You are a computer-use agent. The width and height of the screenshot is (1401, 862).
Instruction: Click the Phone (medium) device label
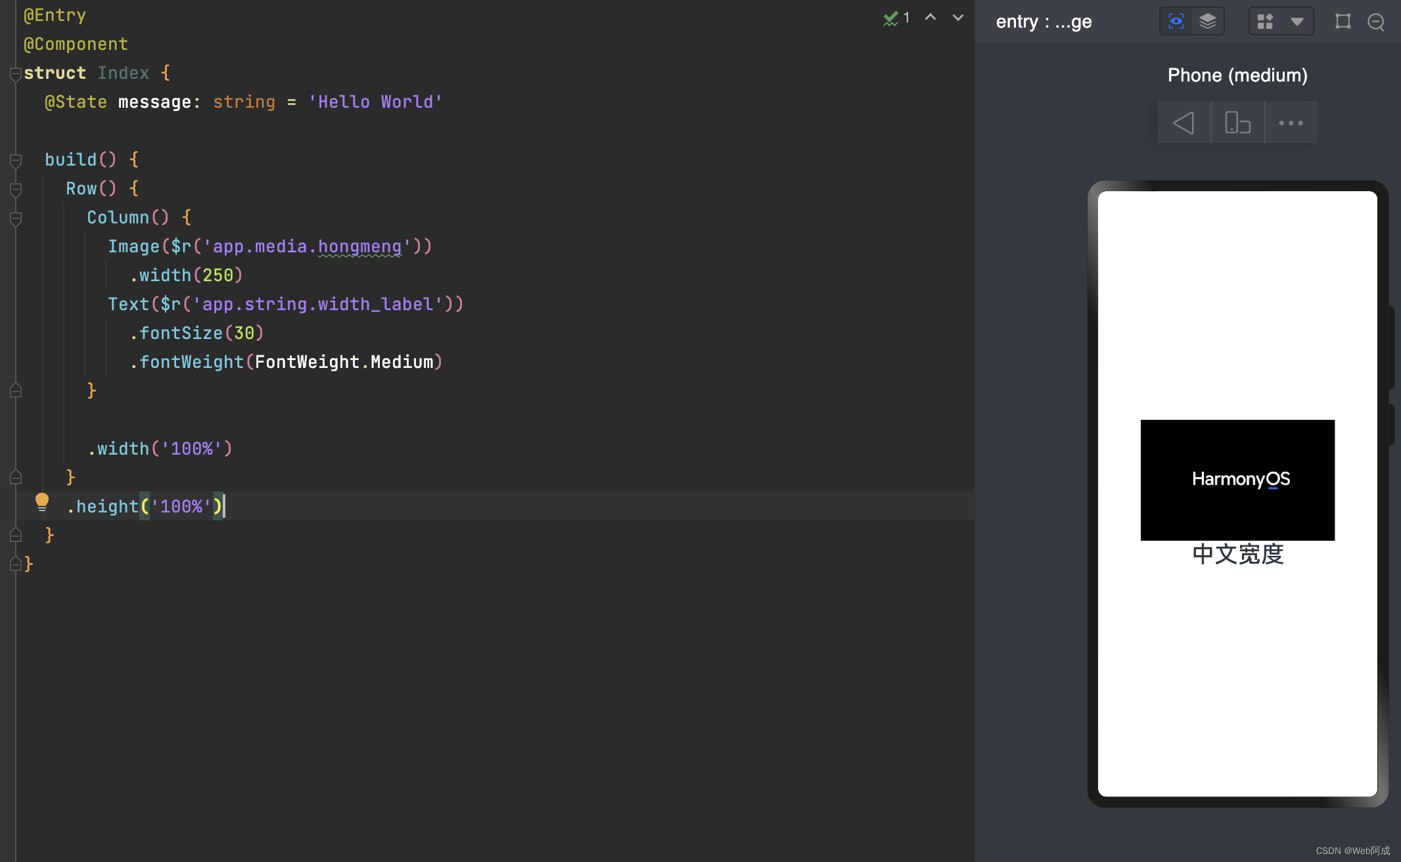(1237, 75)
